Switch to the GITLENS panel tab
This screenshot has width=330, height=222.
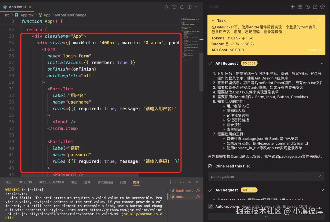25,182
